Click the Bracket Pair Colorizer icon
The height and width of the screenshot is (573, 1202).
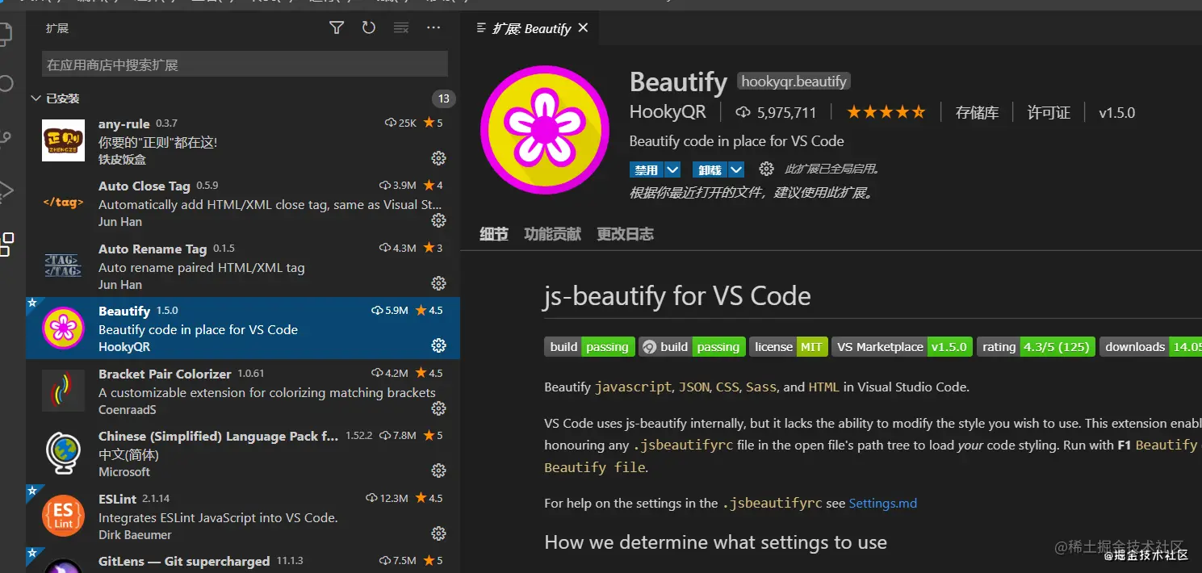point(63,391)
